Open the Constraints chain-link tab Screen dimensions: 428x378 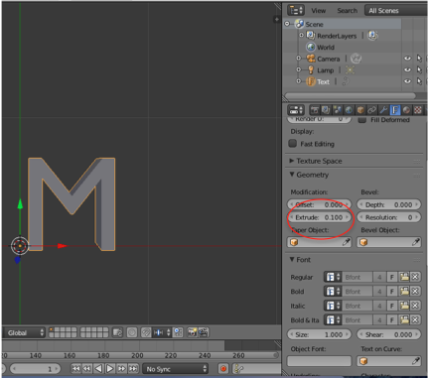coord(372,110)
